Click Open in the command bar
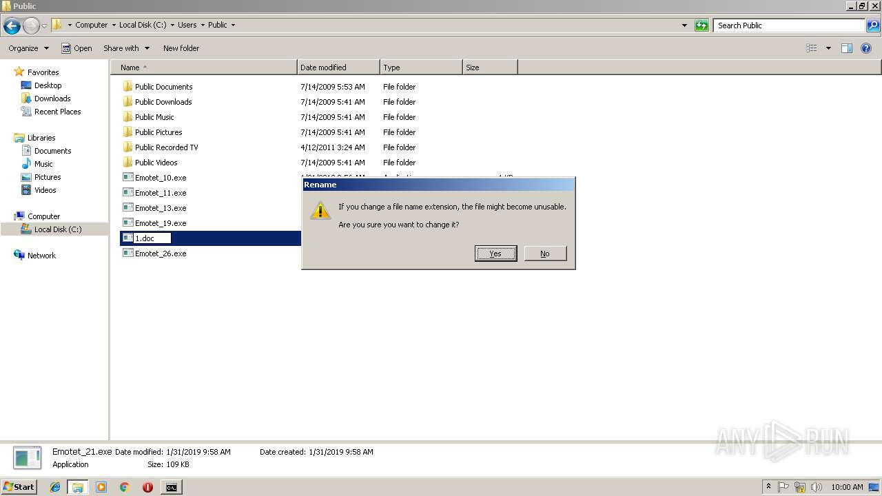 76,48
